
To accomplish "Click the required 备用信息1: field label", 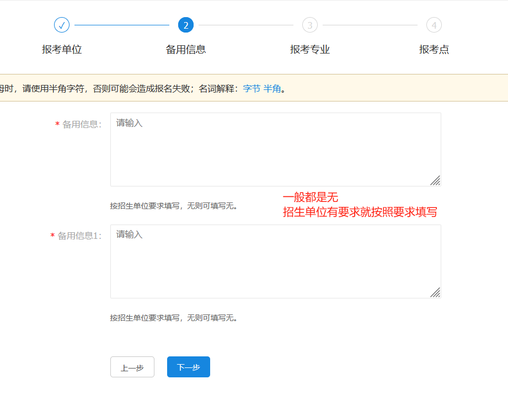I will click(79, 236).
